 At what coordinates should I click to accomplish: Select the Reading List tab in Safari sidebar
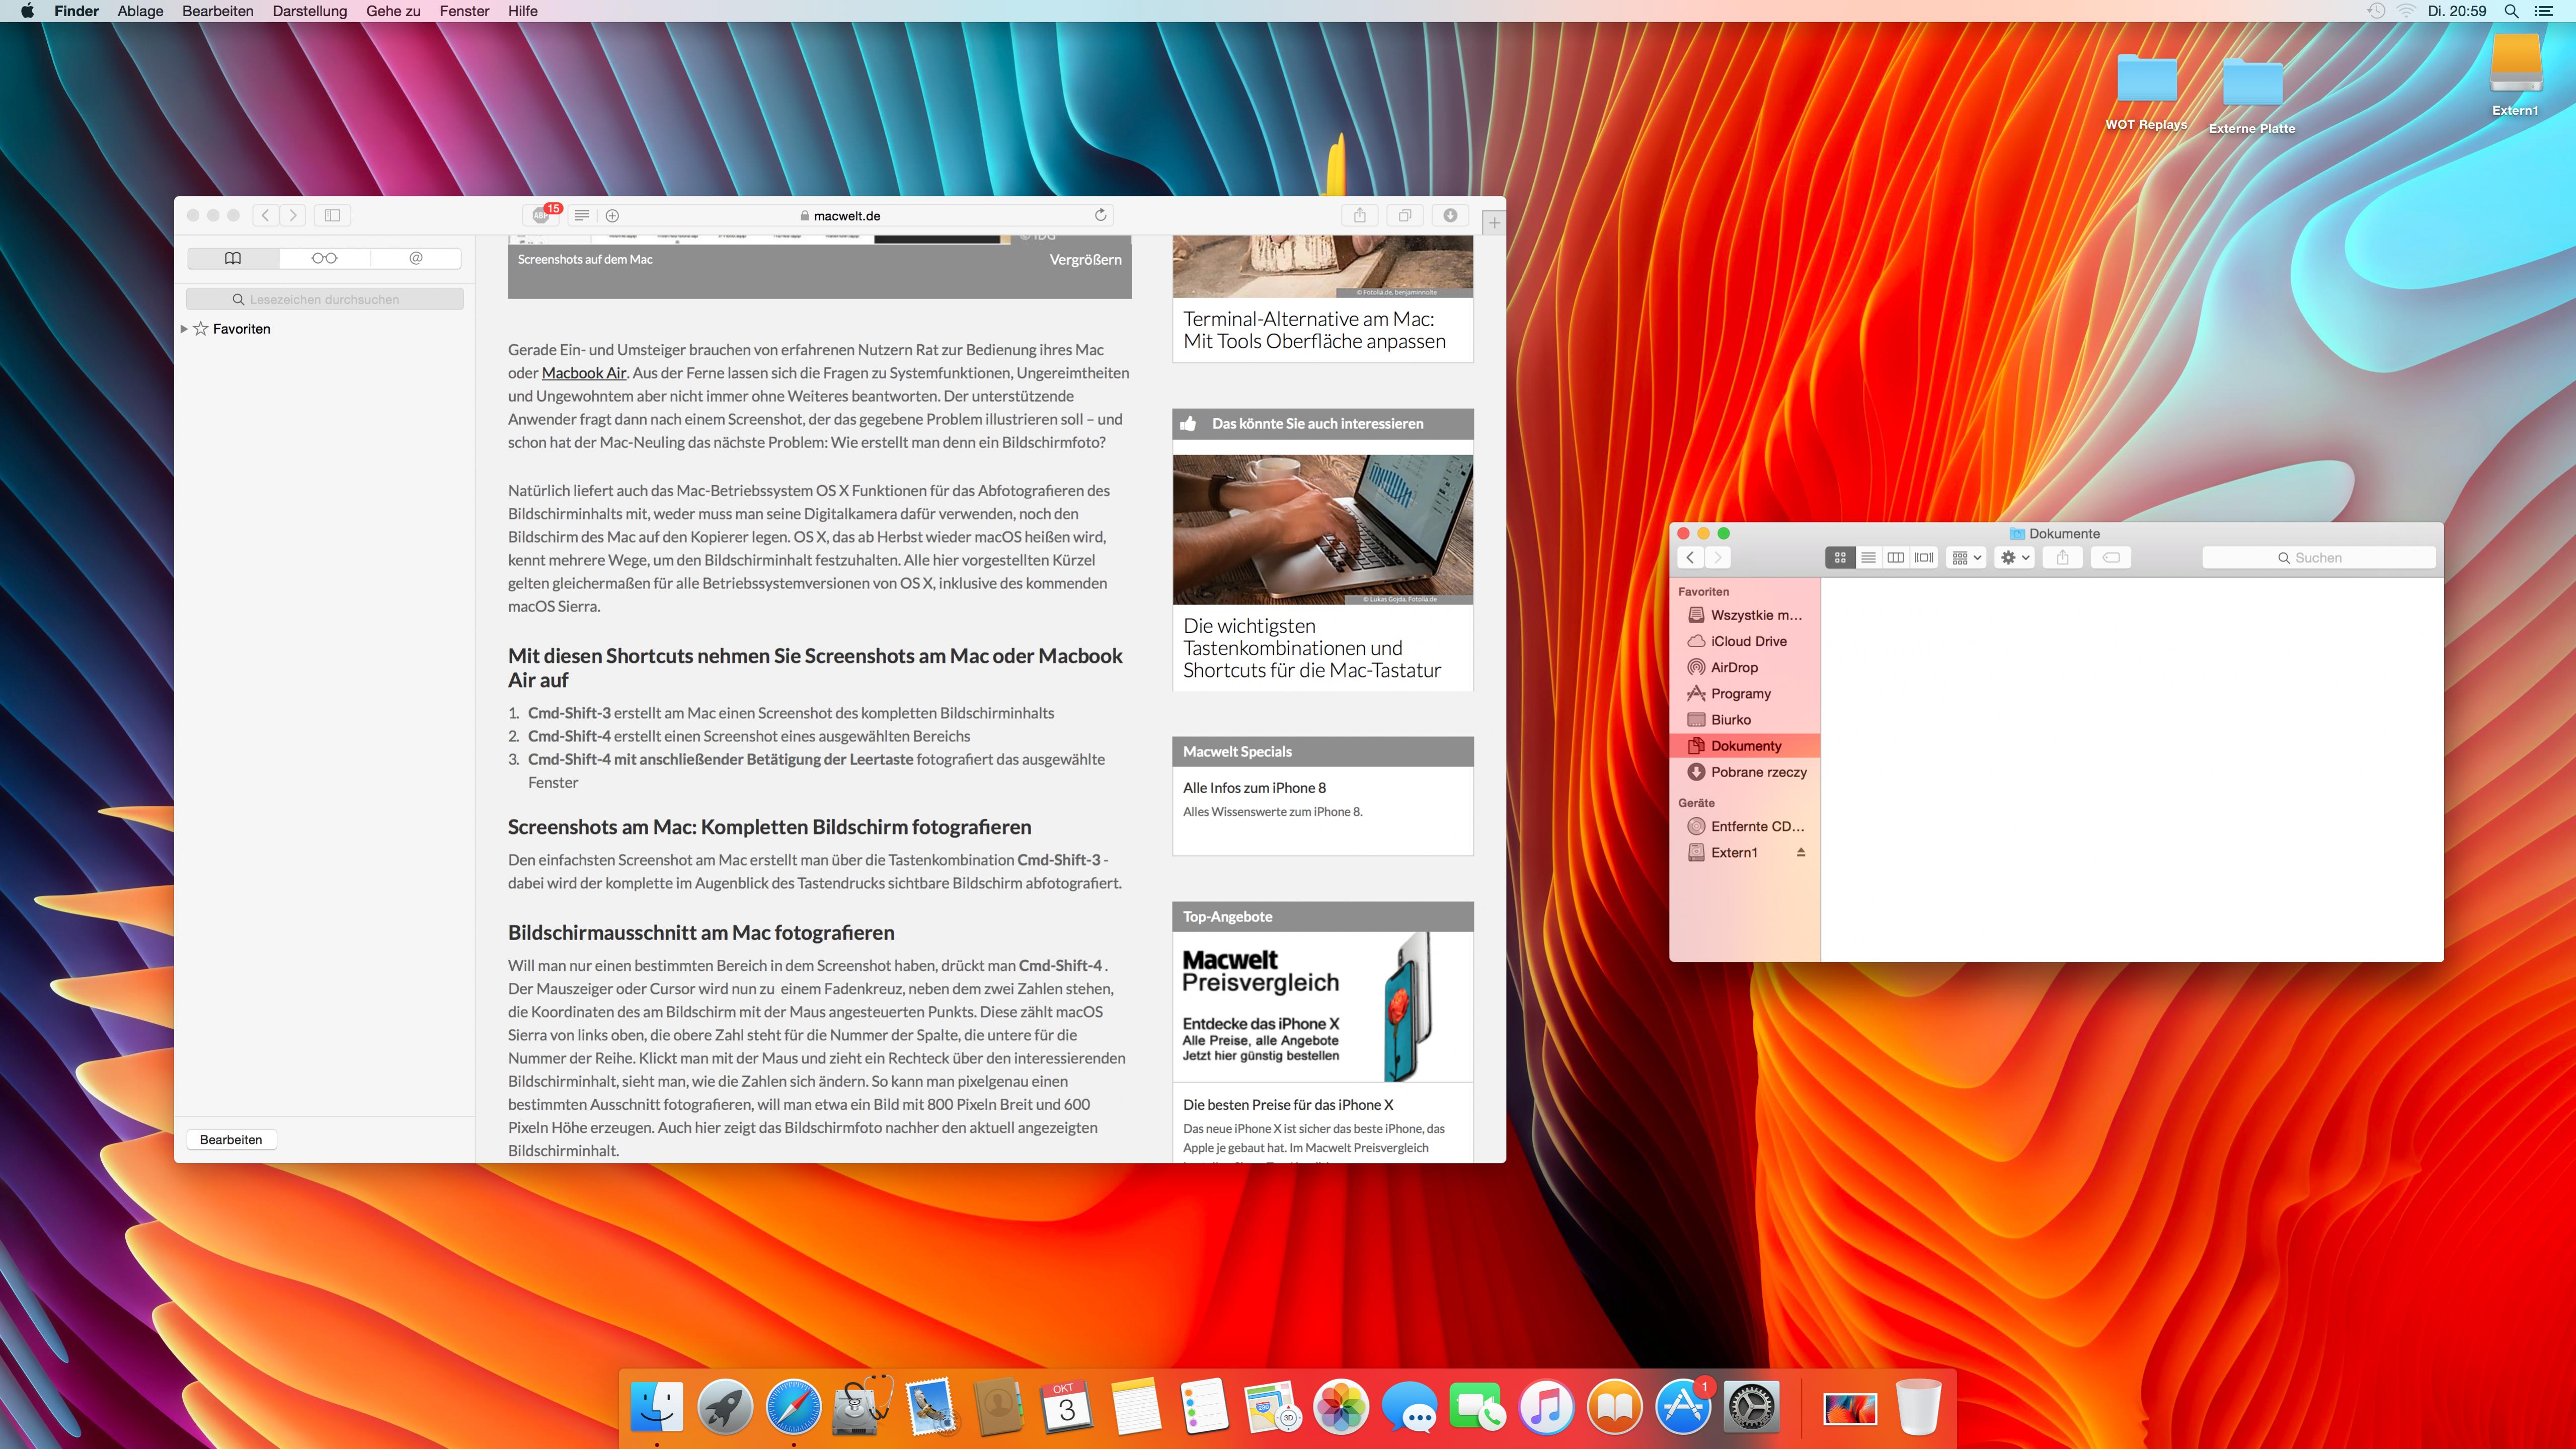324,258
